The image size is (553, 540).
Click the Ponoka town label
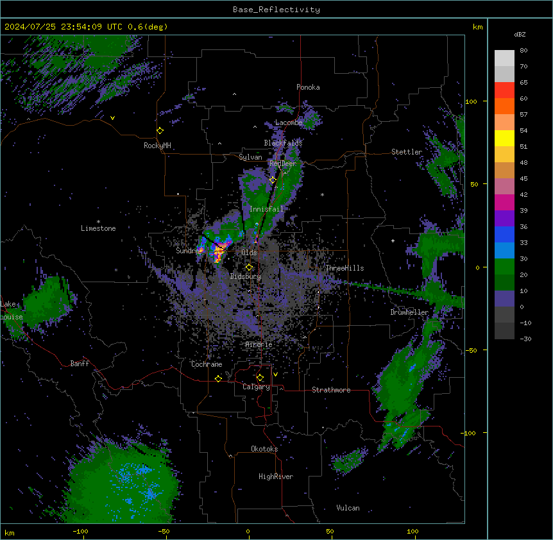click(308, 87)
